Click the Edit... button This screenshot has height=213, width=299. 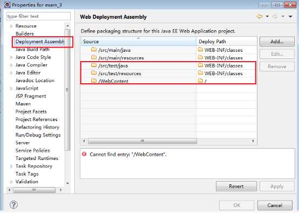pos(277,54)
